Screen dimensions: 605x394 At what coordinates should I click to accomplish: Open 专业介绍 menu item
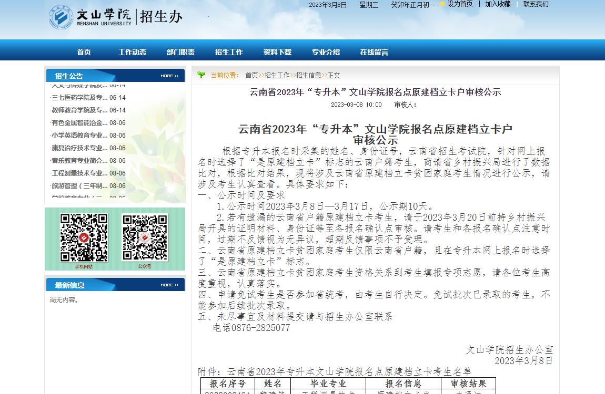click(326, 52)
